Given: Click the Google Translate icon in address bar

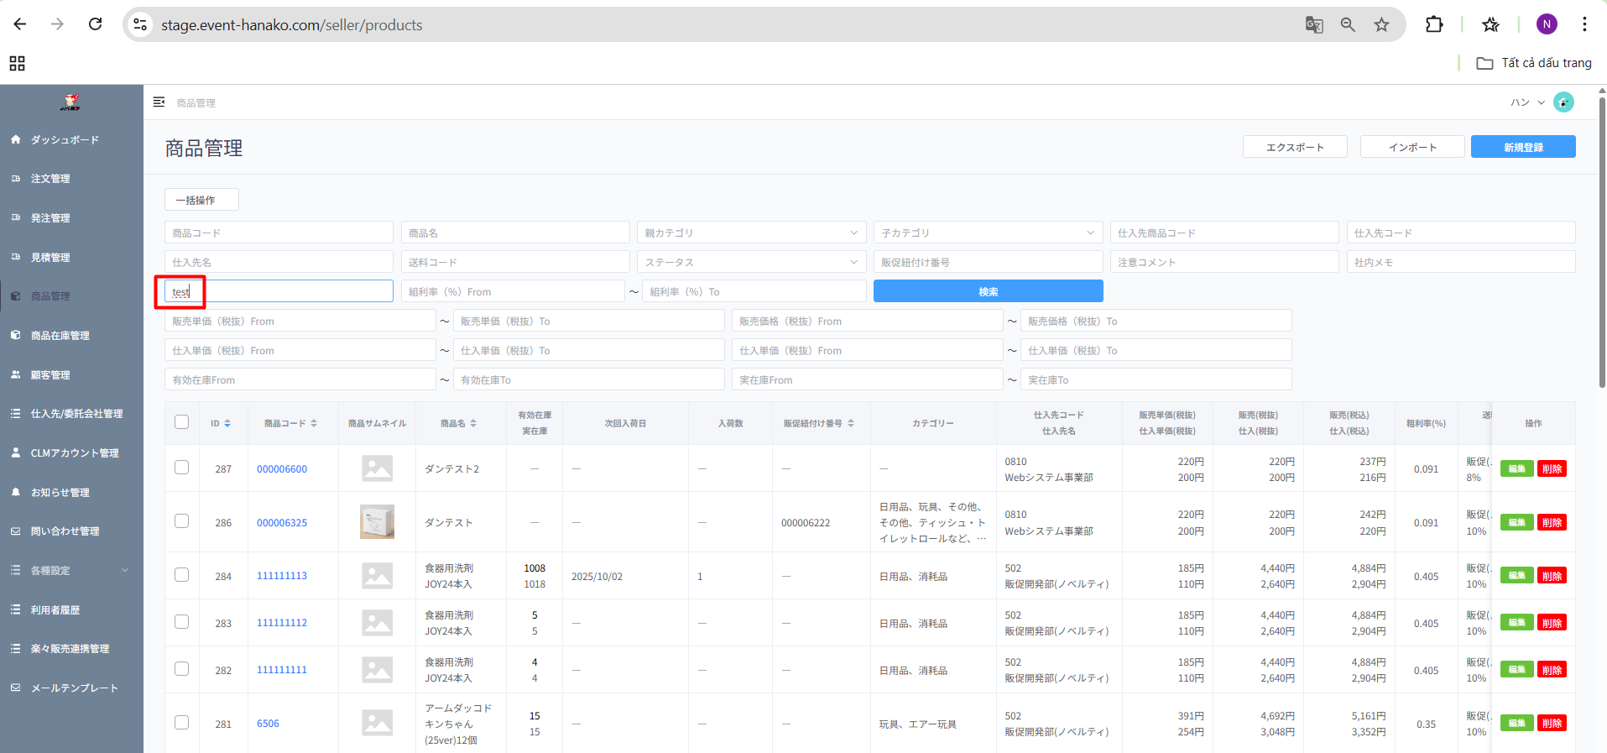Looking at the screenshot, I should pos(1314,24).
